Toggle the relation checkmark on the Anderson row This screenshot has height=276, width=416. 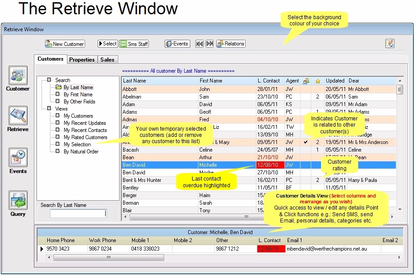(306, 142)
